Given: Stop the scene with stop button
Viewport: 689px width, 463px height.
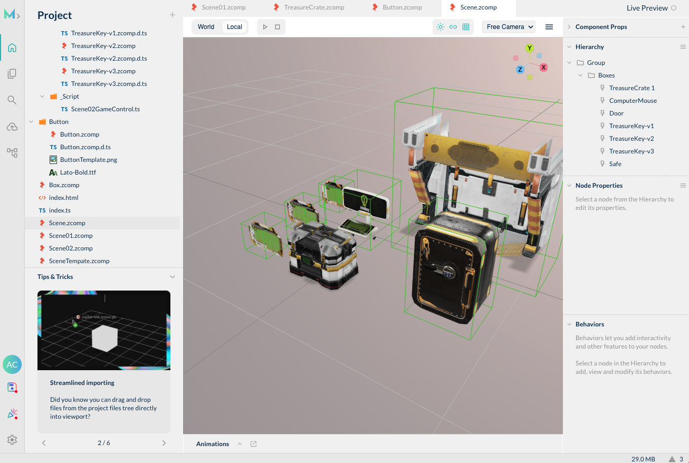Looking at the screenshot, I should tap(277, 27).
